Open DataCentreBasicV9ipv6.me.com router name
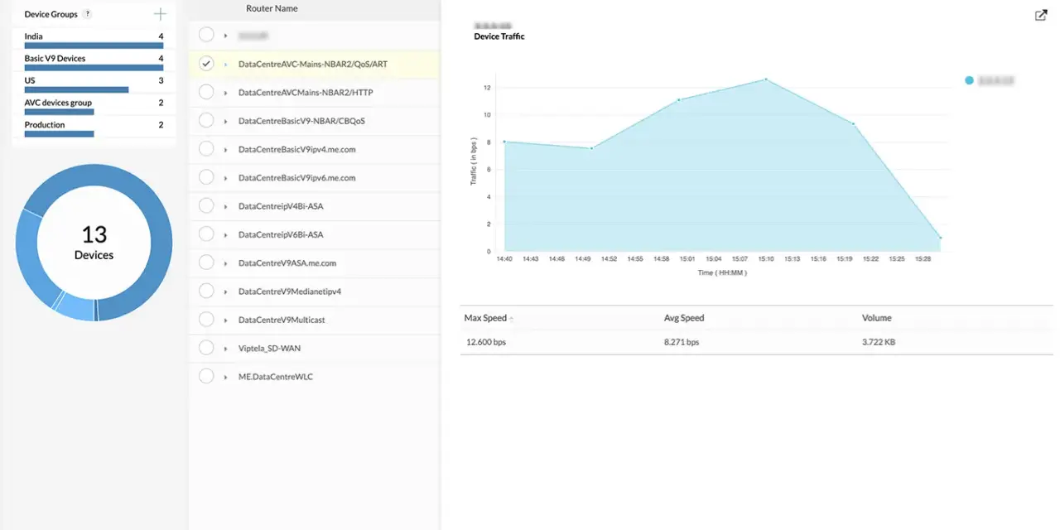The width and height of the screenshot is (1060, 530). [x=296, y=178]
